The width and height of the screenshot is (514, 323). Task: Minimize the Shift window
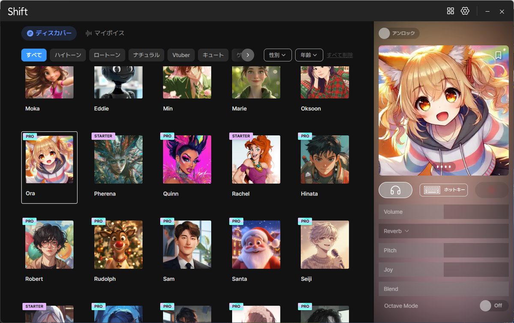pyautogui.click(x=487, y=12)
